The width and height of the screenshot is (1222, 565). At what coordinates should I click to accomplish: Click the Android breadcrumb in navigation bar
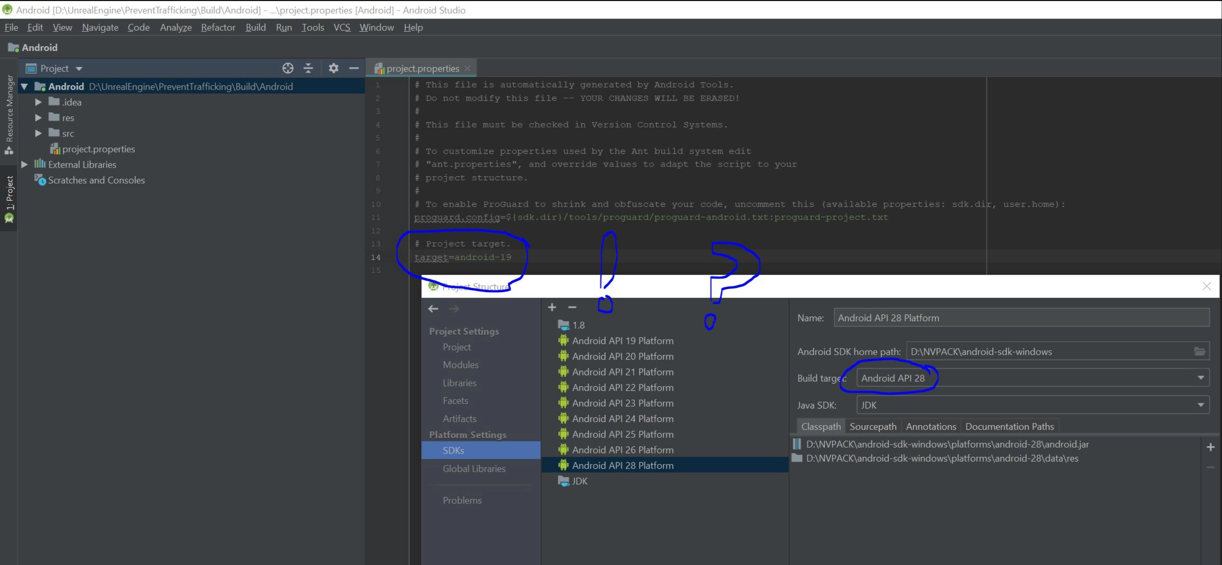tap(33, 47)
